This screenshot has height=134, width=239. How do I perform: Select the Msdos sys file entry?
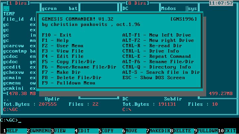(x=179, y=9)
